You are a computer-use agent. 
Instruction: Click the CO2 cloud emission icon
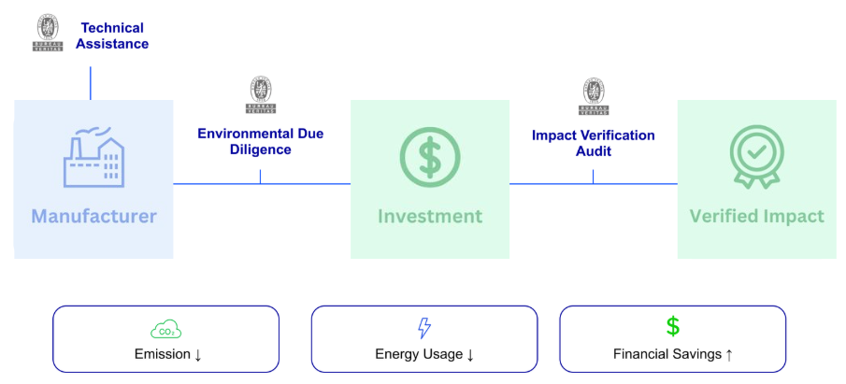tap(165, 329)
